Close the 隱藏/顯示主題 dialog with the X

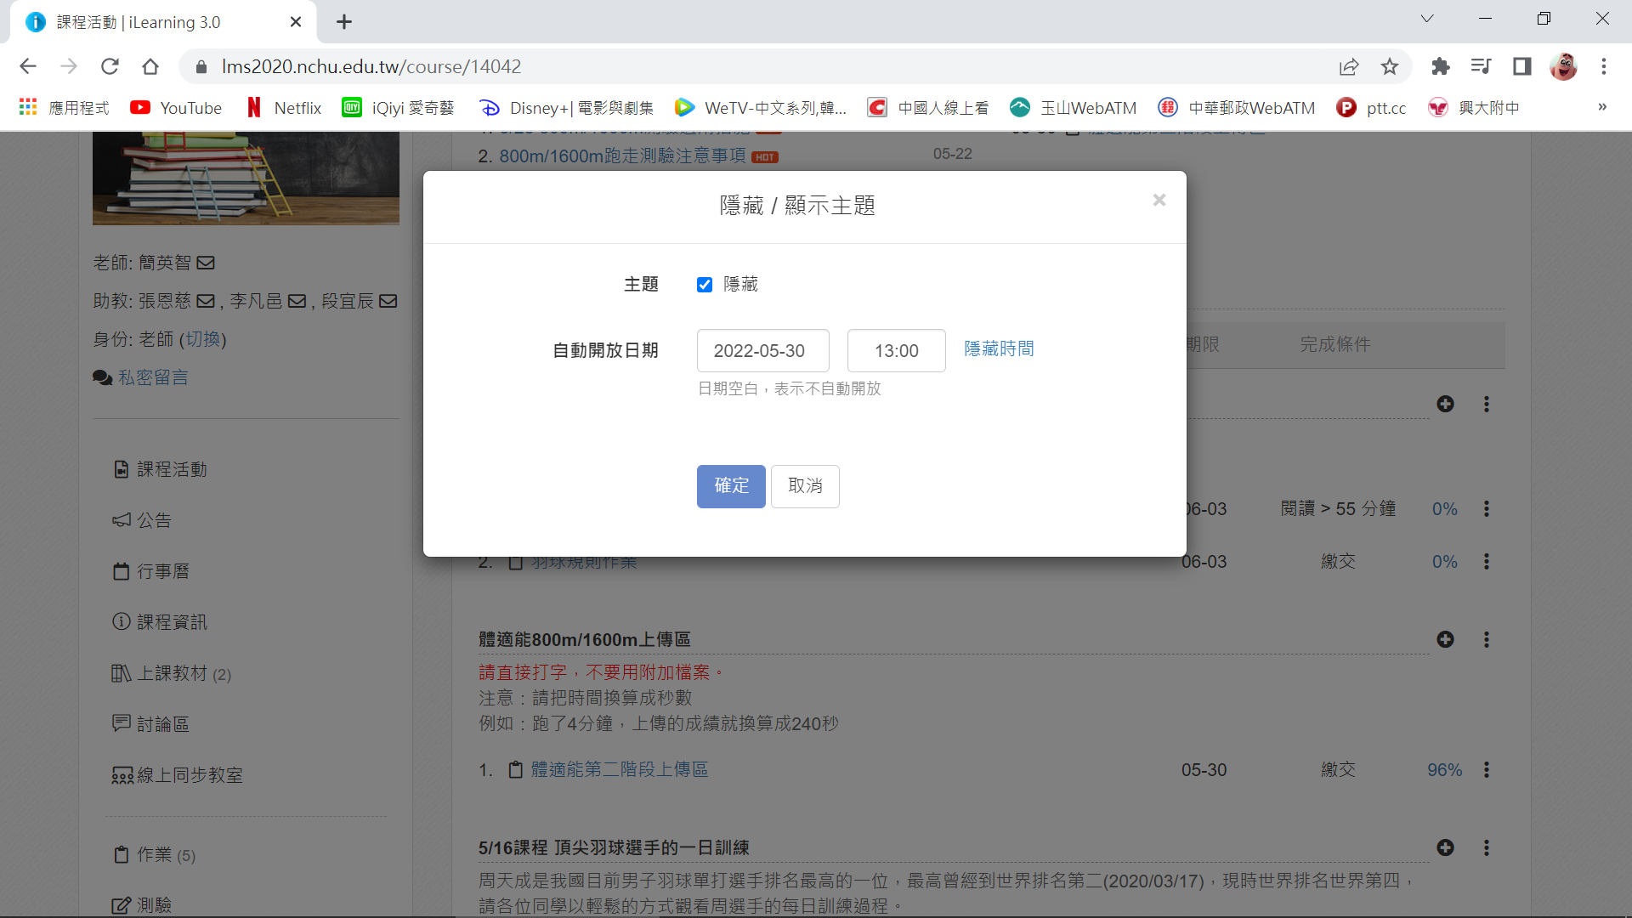pyautogui.click(x=1159, y=201)
